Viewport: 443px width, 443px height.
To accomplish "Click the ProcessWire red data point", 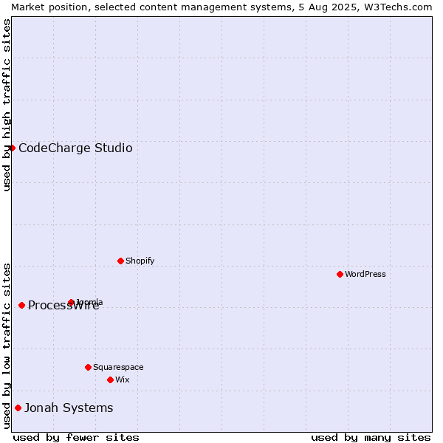I will tap(21, 305).
